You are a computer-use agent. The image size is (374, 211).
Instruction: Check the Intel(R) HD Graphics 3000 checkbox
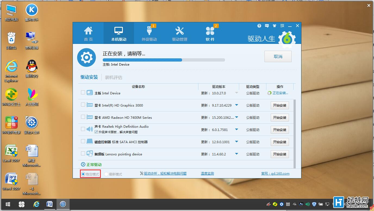[83, 105]
